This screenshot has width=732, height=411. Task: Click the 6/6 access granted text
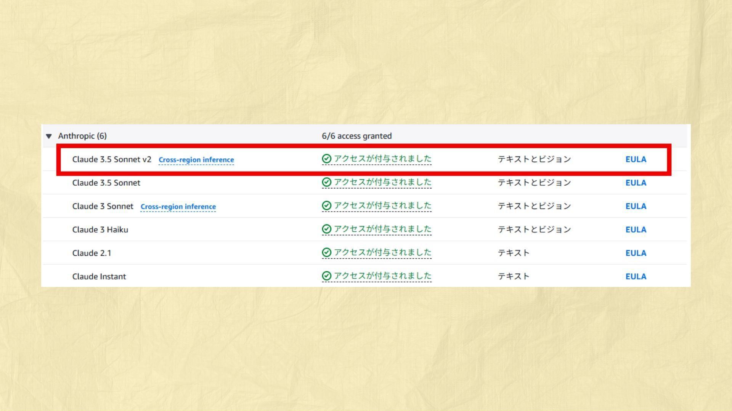coord(357,136)
